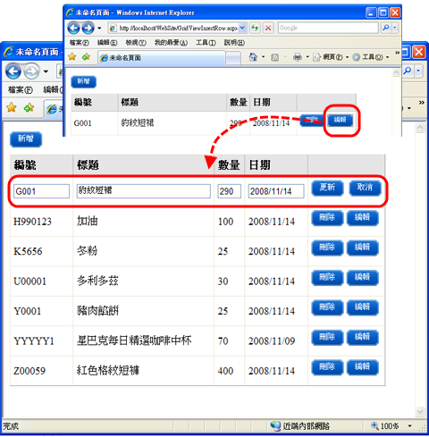Click 刪除 button for row H990123

327,218
